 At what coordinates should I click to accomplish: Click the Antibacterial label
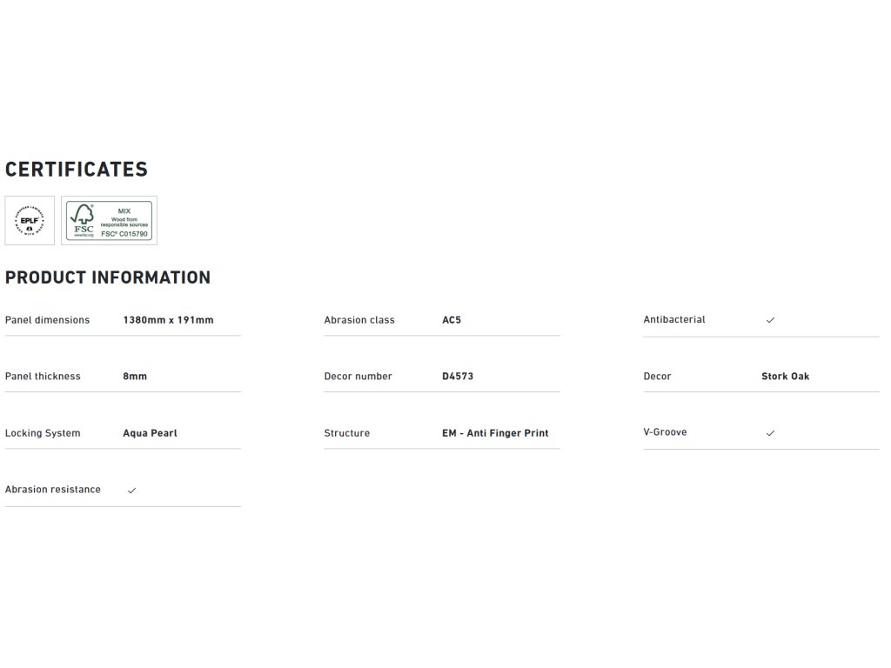click(674, 320)
